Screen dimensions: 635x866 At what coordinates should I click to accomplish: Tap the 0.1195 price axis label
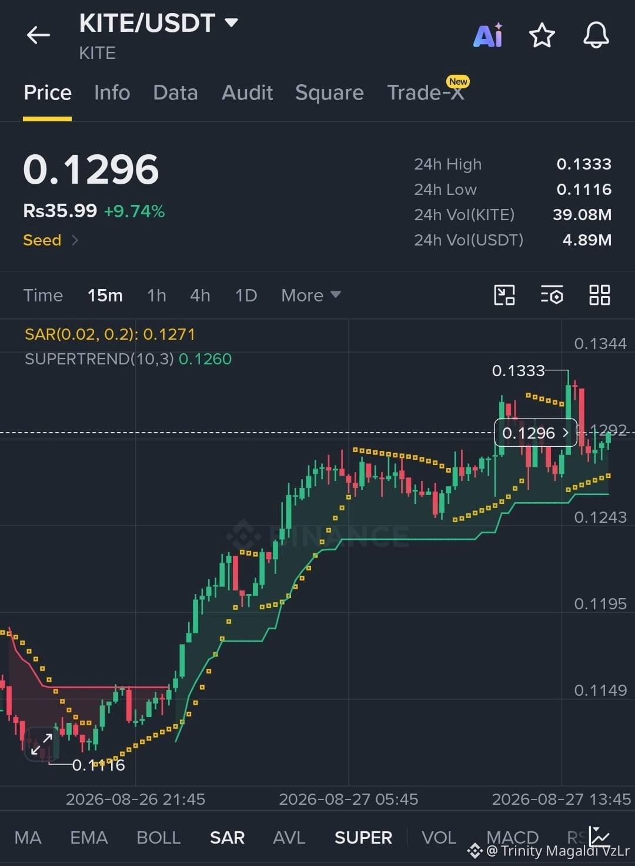[x=600, y=603]
